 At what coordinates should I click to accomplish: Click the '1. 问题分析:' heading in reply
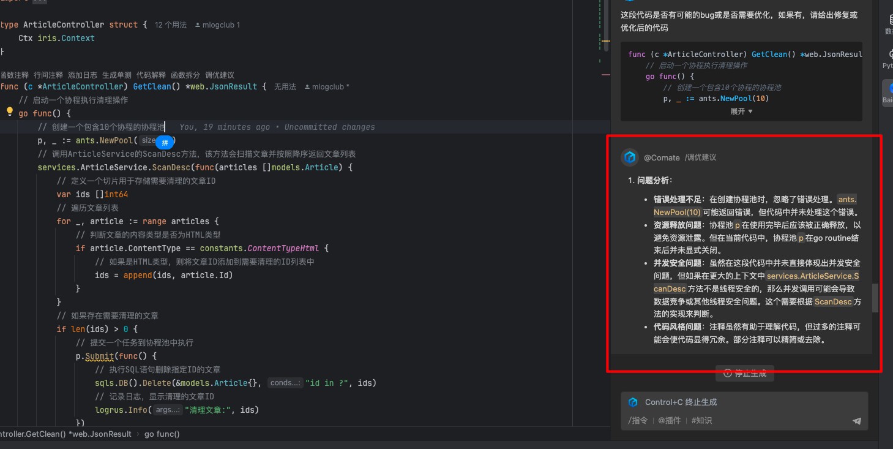(x=650, y=180)
